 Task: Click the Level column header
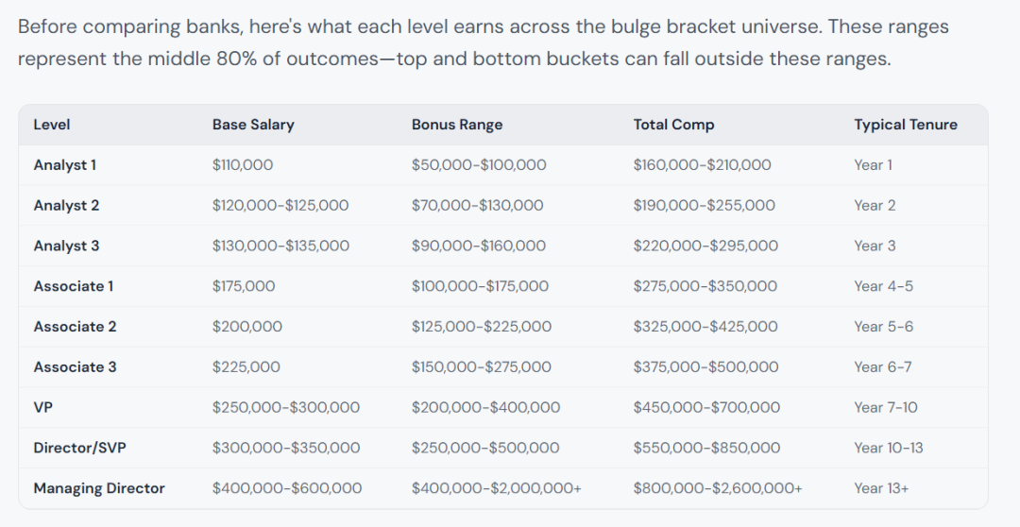(51, 125)
